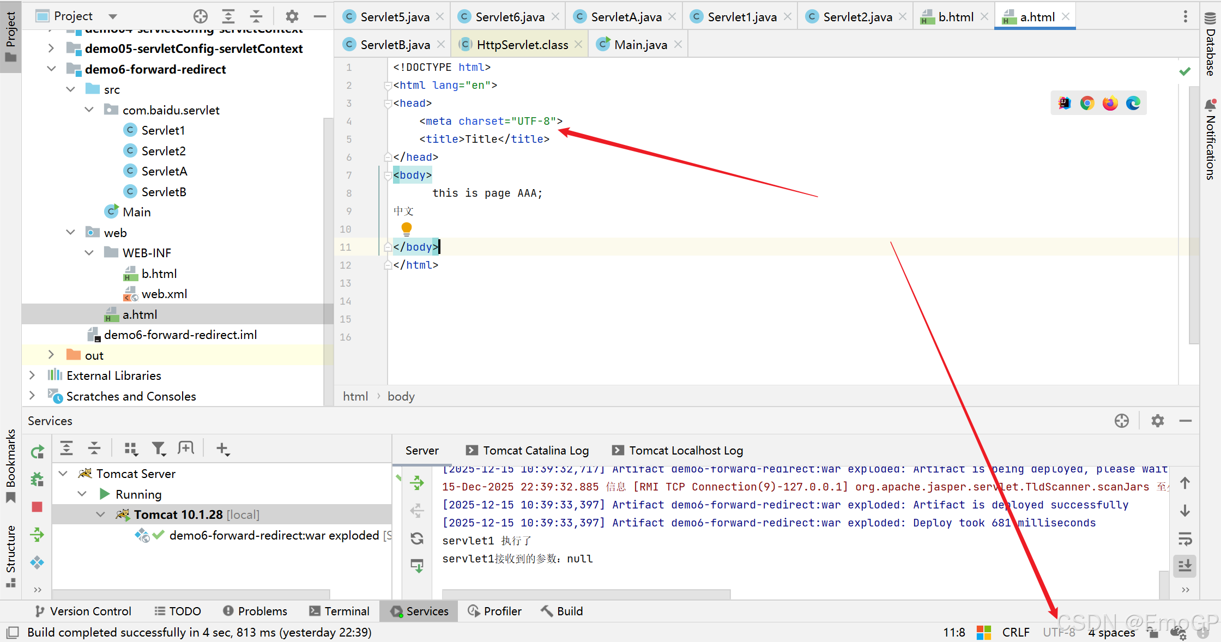Open Project panel settings gear

click(x=292, y=16)
